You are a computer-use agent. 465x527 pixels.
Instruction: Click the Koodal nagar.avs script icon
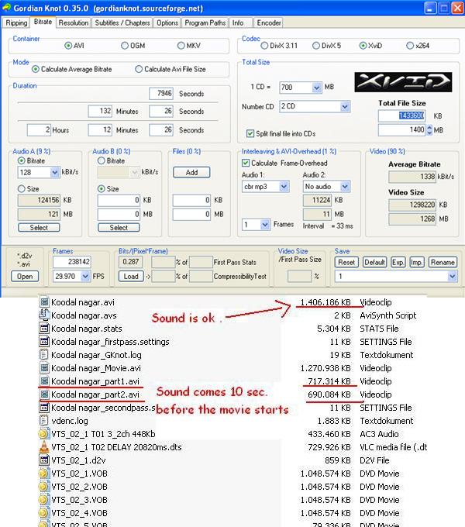pyautogui.click(x=44, y=315)
